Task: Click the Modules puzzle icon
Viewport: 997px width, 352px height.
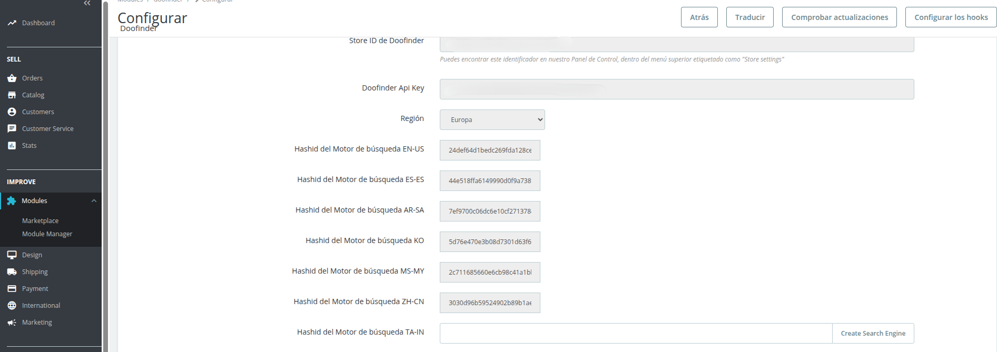Action: pos(12,201)
